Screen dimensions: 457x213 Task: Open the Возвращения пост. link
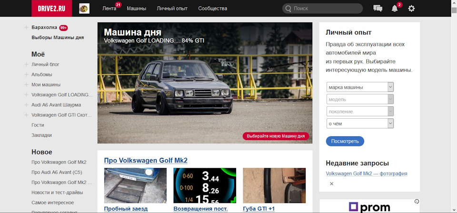pos(200,209)
